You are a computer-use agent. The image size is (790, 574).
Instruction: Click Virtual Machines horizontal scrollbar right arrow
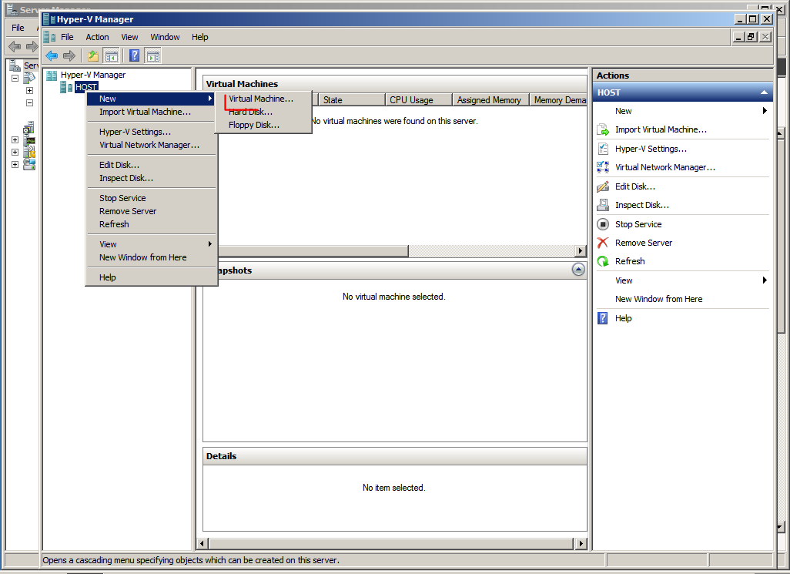(581, 251)
